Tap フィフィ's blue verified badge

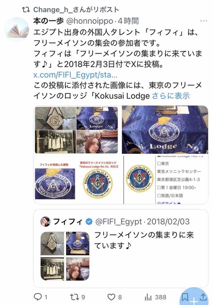click(x=89, y=221)
